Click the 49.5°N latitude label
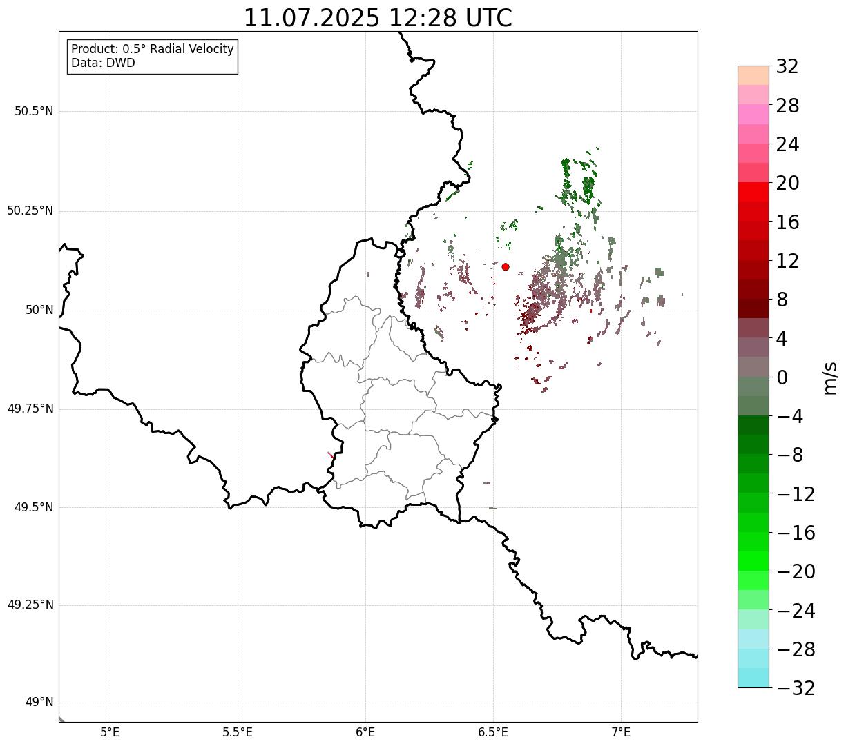The height and width of the screenshot is (746, 846). click(34, 507)
